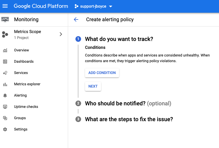Click the Groups stacked-squares icon
The image size is (219, 148).
(5, 118)
